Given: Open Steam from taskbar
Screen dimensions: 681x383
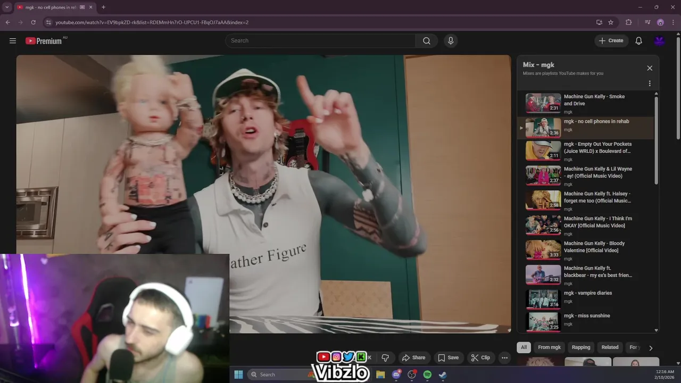Looking at the screenshot, I should click(x=443, y=374).
